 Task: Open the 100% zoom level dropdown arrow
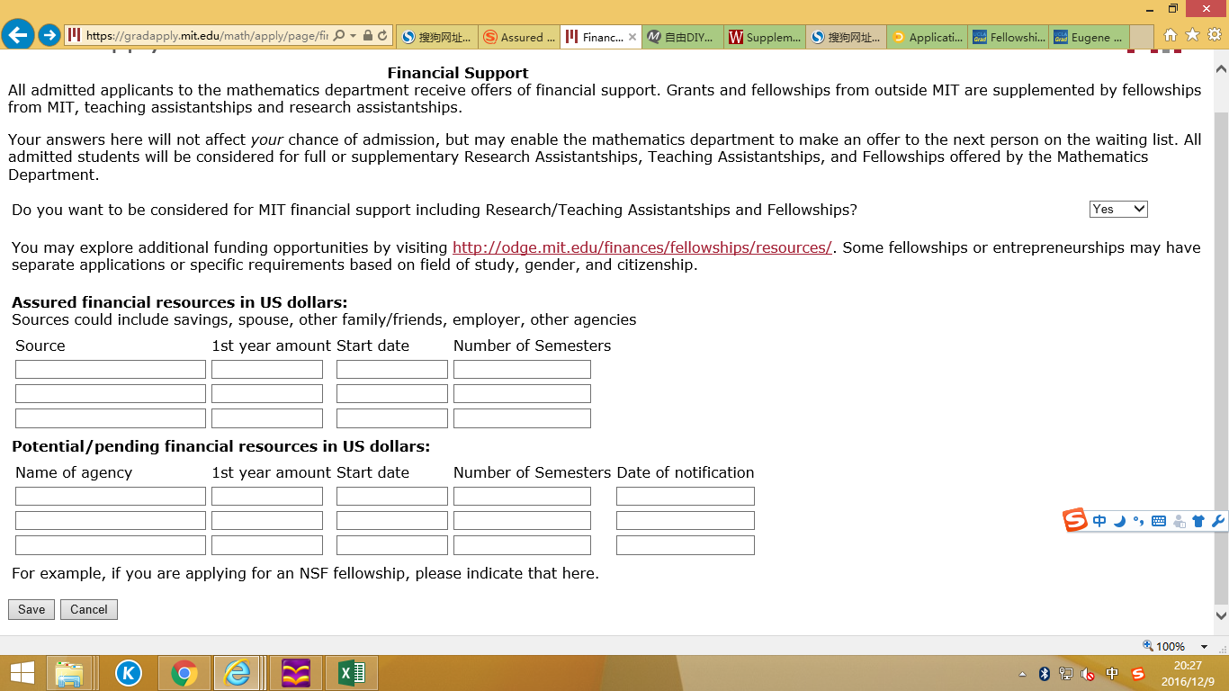click(1204, 646)
